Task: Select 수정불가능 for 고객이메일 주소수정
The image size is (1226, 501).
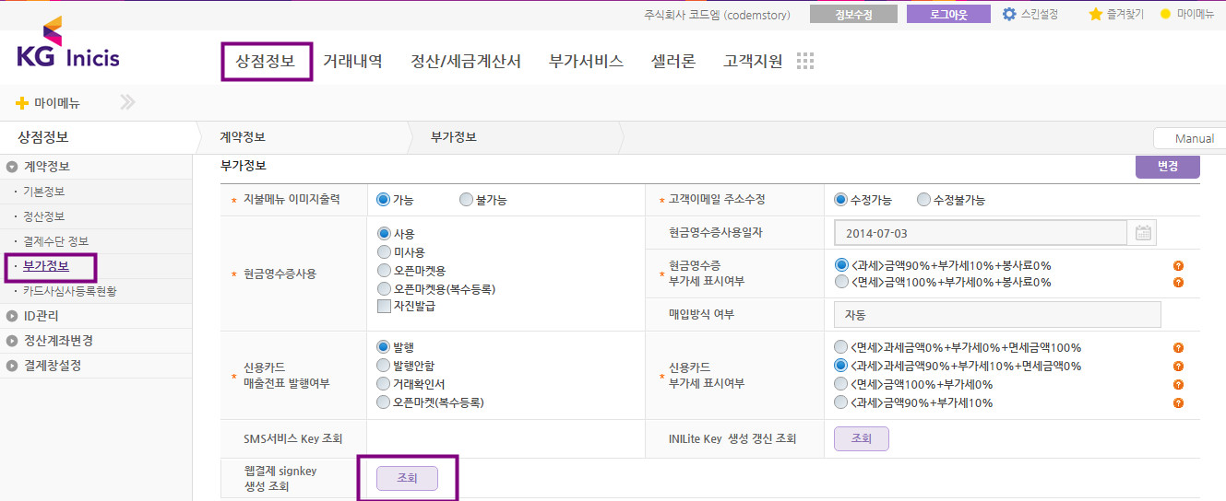Action: point(923,200)
